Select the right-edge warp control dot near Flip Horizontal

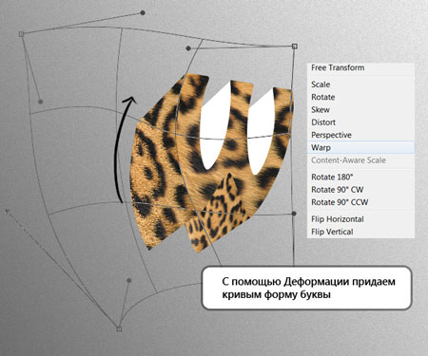coord(294,214)
